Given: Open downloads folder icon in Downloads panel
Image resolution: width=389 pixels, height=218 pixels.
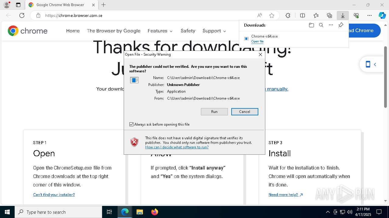Looking at the screenshot, I should pyautogui.click(x=311, y=25).
